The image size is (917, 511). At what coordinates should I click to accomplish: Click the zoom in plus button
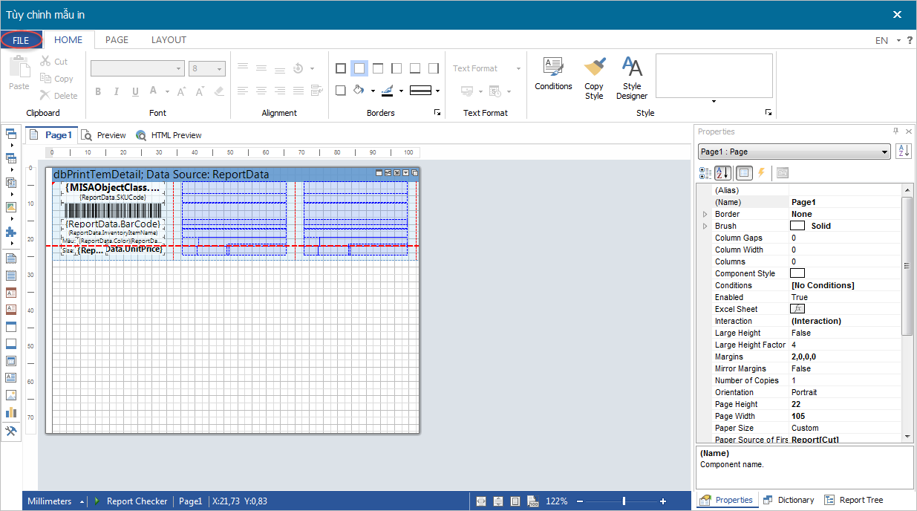(663, 501)
